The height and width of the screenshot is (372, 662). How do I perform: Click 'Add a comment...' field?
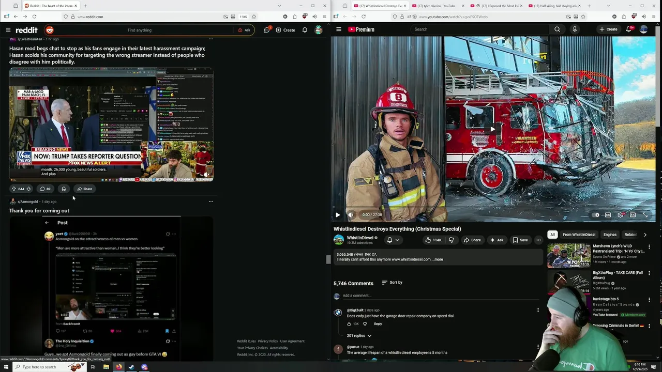442,296
